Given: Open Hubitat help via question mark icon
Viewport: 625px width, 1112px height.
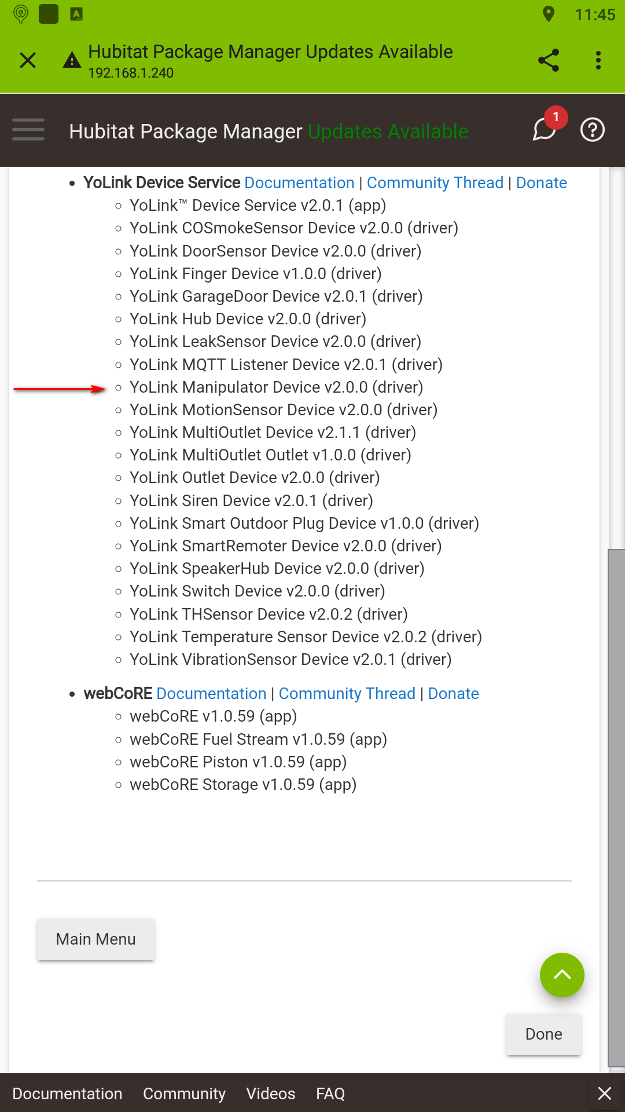Looking at the screenshot, I should click(x=593, y=130).
